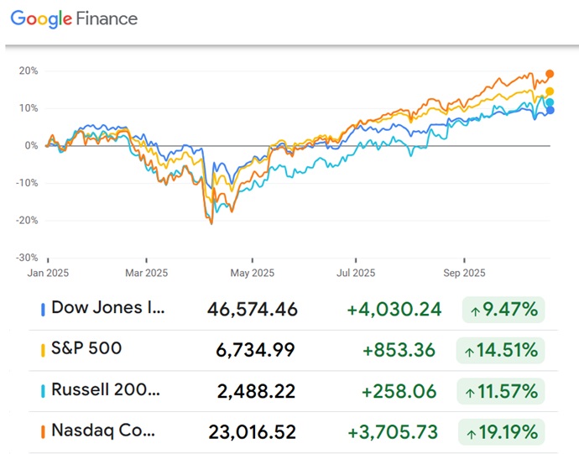Open the Russell 2000 index row
Viewport: 579px width, 454px height.
[x=109, y=391]
